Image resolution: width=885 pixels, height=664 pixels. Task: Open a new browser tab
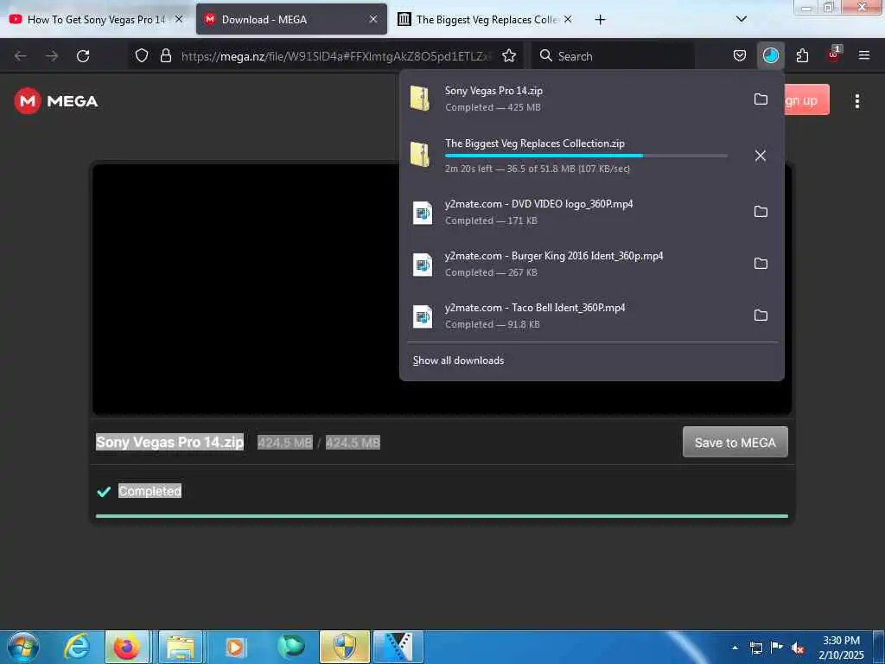click(x=600, y=20)
